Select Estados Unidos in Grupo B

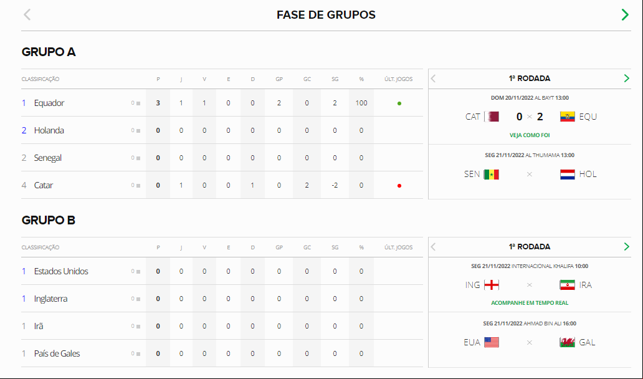(222, 271)
